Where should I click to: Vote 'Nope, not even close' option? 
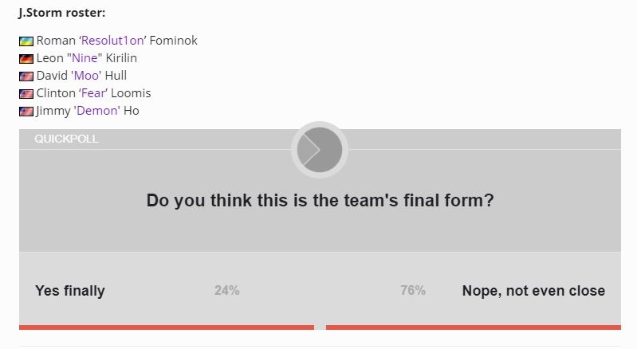pos(533,291)
